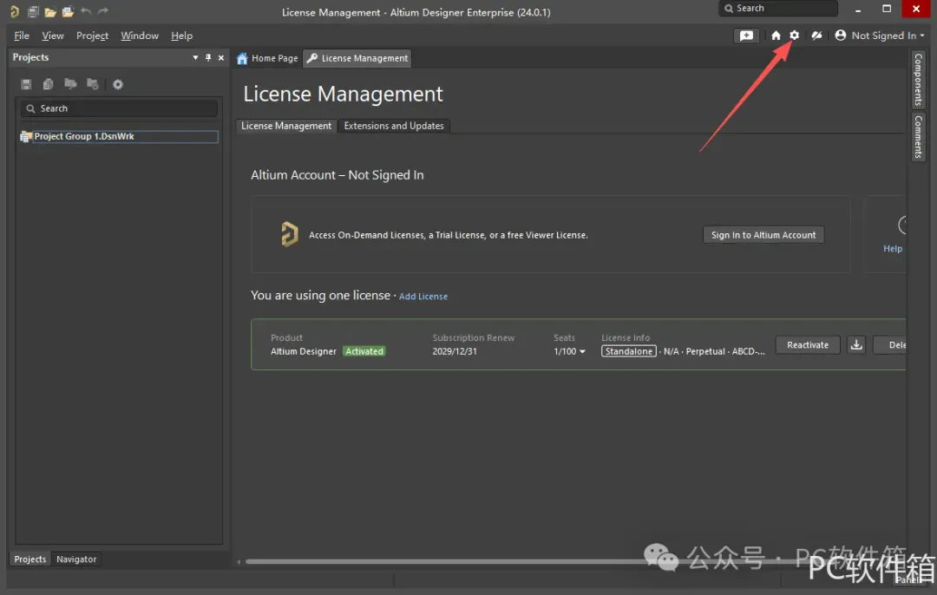Download license file via arrow icon
Viewport: 937px width, 595px height.
856,344
